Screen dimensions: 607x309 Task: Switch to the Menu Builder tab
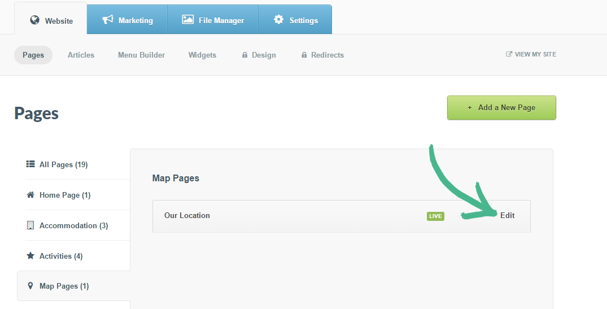coord(141,55)
